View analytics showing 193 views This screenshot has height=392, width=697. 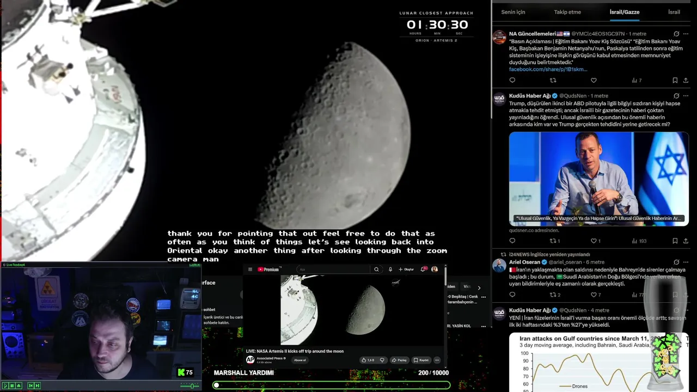[x=639, y=241]
